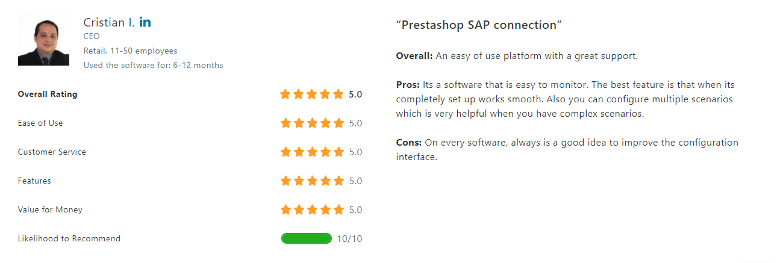This screenshot has height=263, width=780.
Task: Click the 5.0 score beside Overall Rating
Action: point(355,94)
